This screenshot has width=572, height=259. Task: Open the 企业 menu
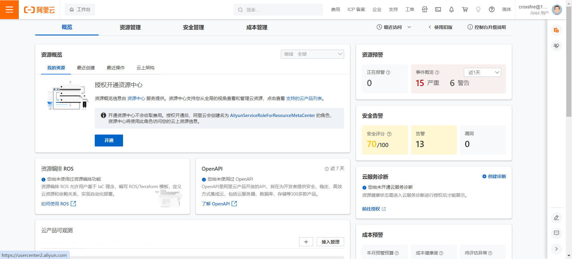click(377, 10)
